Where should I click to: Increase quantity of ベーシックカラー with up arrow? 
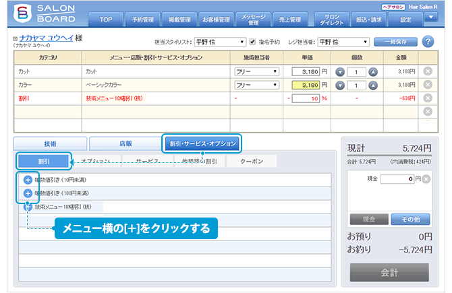click(x=373, y=86)
